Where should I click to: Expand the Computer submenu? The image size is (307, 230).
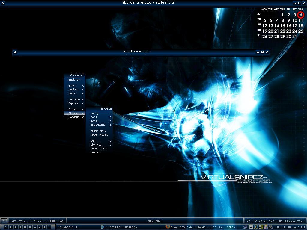pyautogui.click(x=75, y=99)
